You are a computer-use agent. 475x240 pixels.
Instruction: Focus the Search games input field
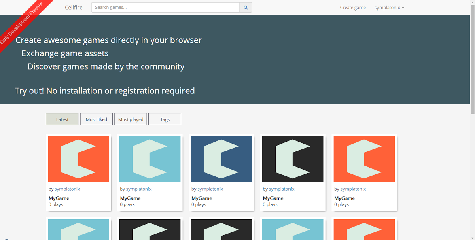pyautogui.click(x=165, y=7)
